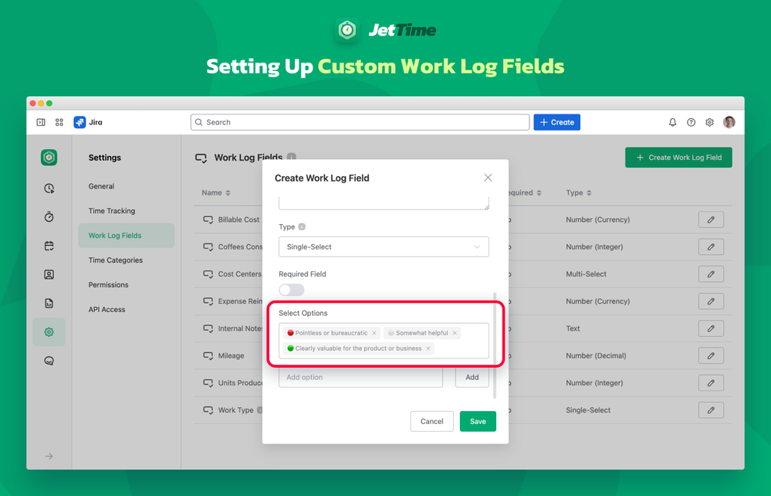The width and height of the screenshot is (771, 496).
Task: Open the Type Single-Select dropdown
Action: (x=384, y=246)
